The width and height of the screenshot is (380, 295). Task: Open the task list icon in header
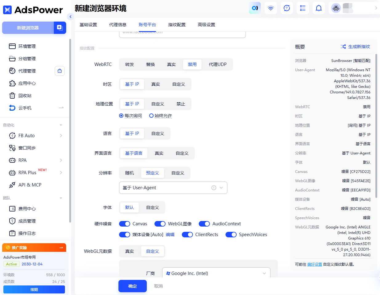pos(303,8)
